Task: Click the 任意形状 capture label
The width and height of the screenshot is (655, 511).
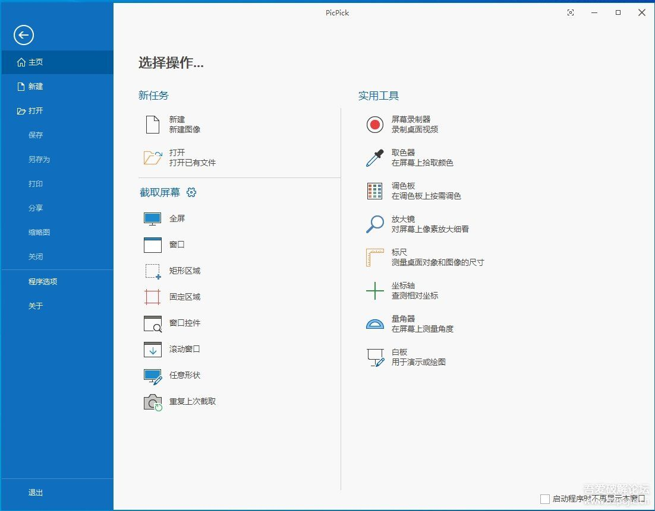Action: [185, 376]
